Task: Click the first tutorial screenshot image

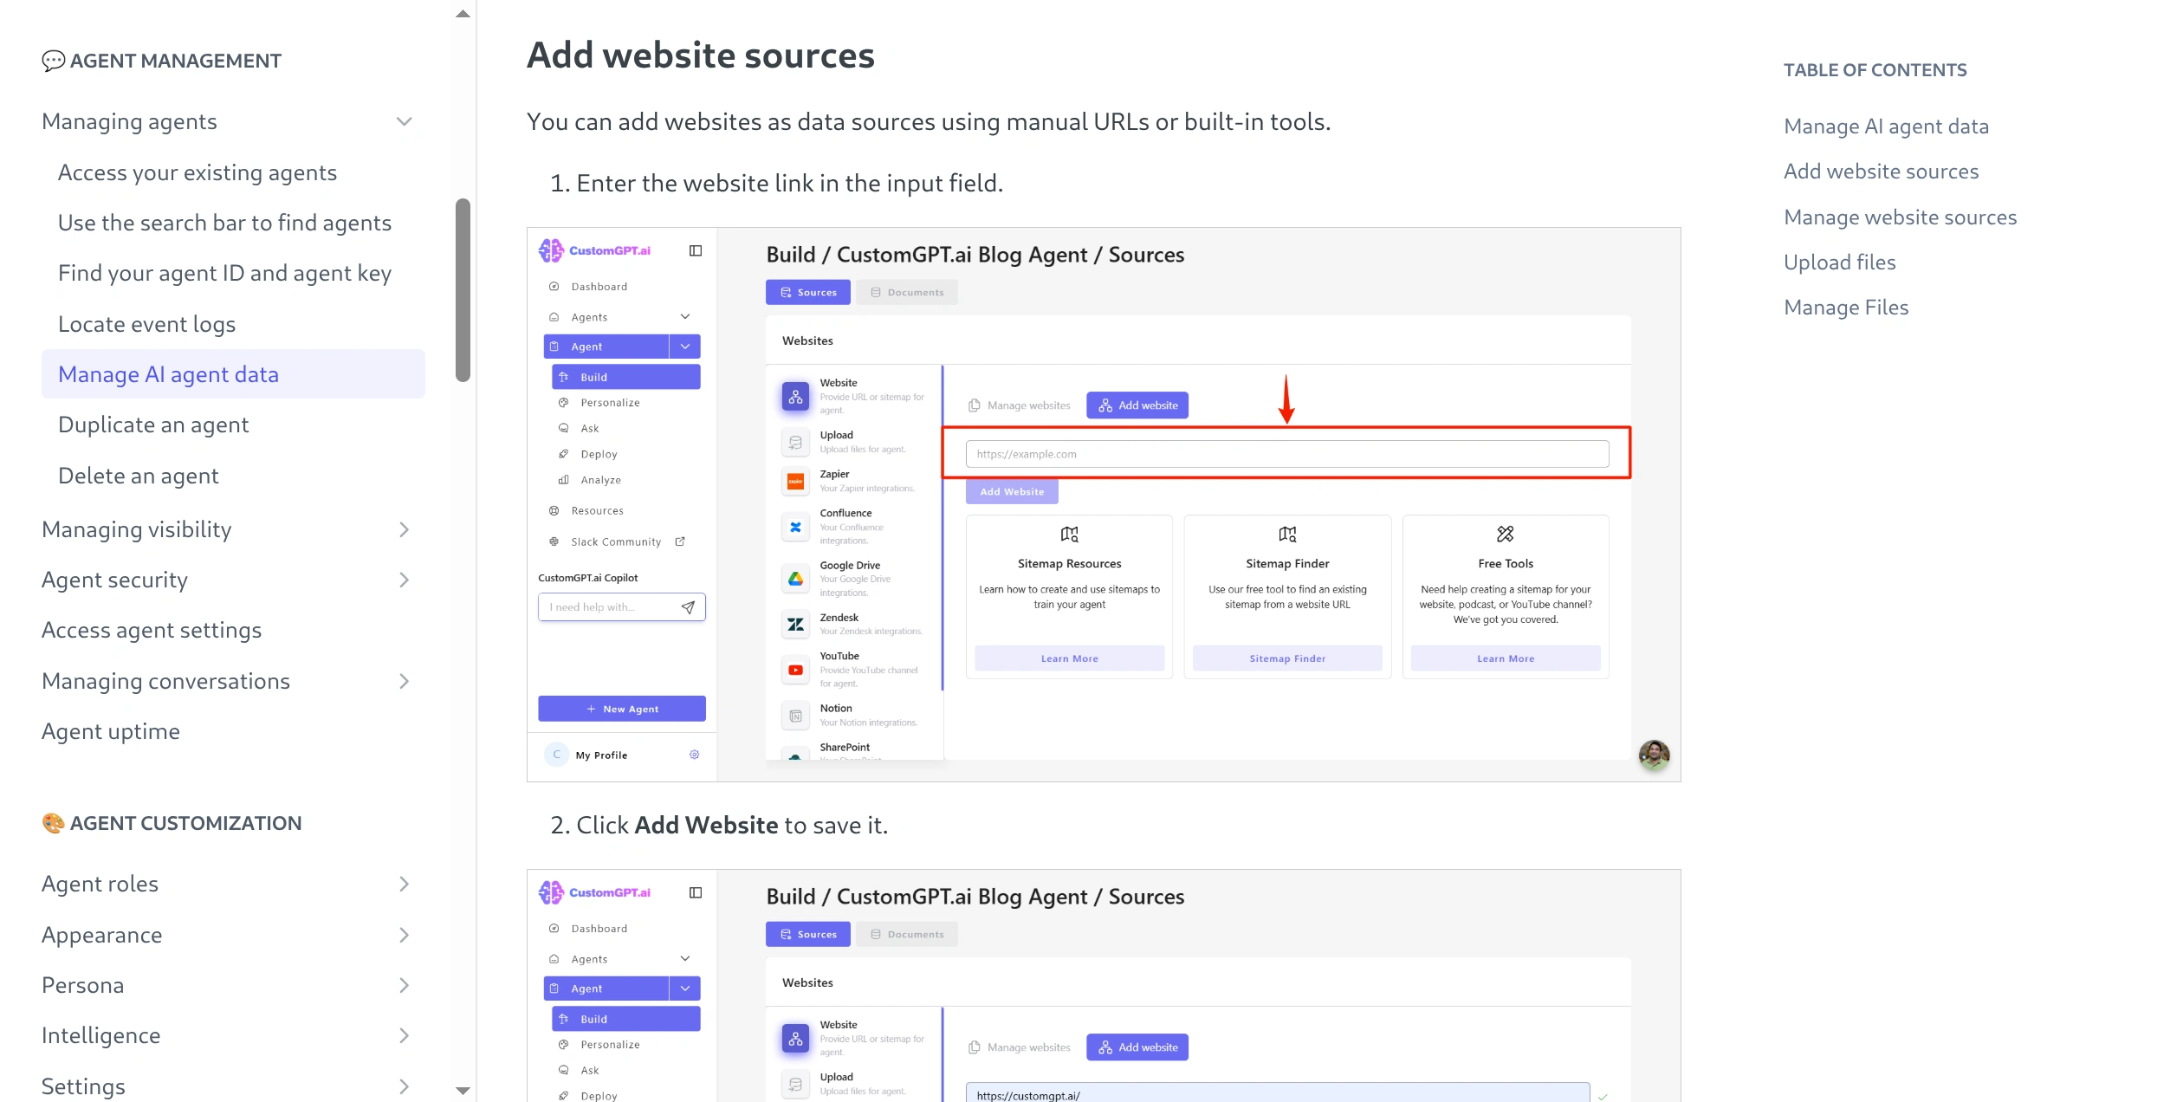Action: [1104, 504]
